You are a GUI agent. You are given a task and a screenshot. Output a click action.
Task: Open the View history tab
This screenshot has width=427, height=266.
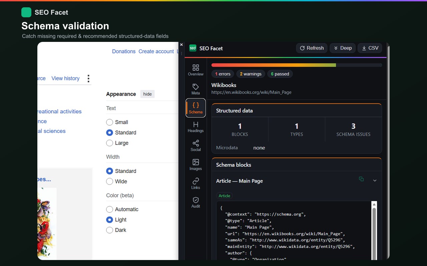pos(65,78)
